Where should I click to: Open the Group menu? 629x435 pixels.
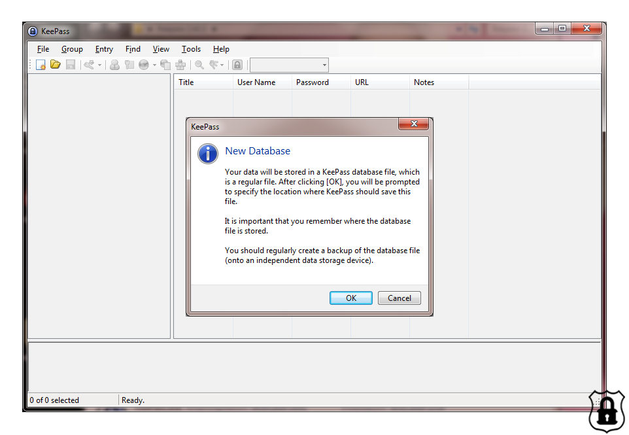click(72, 49)
